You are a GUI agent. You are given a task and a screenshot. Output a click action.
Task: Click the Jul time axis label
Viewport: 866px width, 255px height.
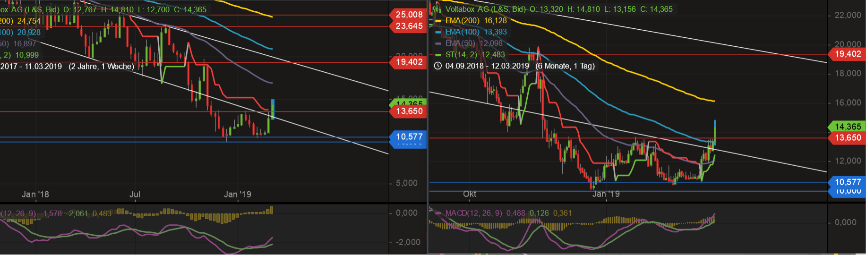(135, 194)
